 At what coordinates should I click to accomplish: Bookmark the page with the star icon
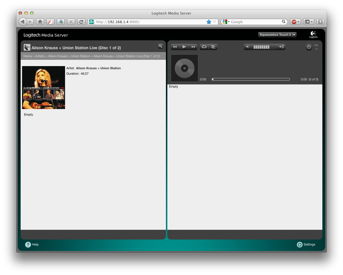click(209, 22)
